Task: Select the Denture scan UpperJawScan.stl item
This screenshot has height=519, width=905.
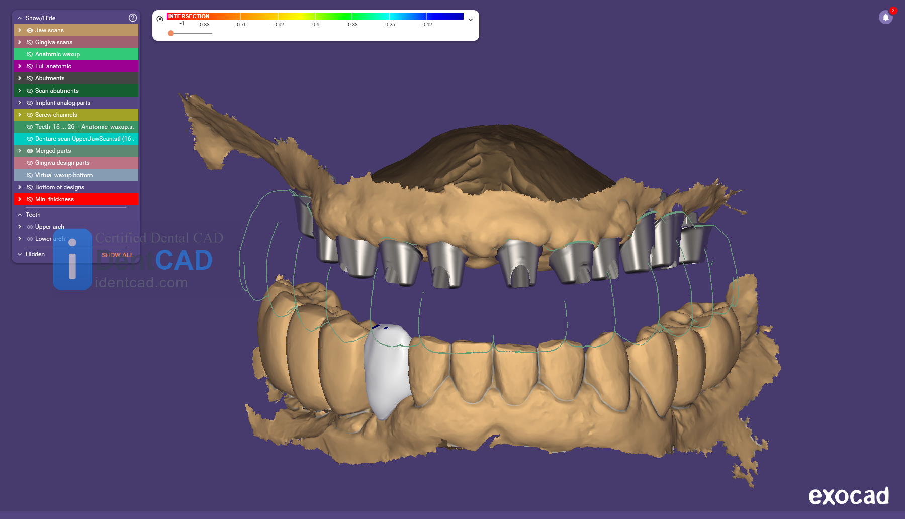Action: pyautogui.click(x=83, y=139)
